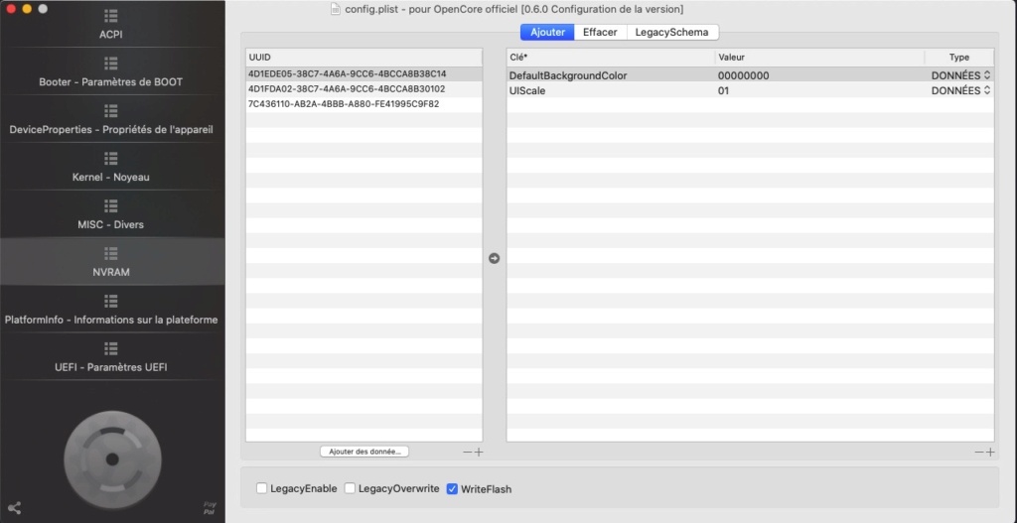Image resolution: width=1017 pixels, height=523 pixels.
Task: Uncheck the WriteFlash checkbox
Action: (x=453, y=488)
